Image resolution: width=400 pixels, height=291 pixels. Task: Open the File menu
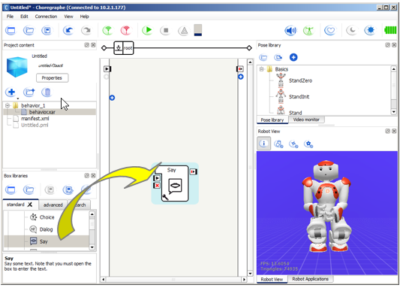pos(10,17)
